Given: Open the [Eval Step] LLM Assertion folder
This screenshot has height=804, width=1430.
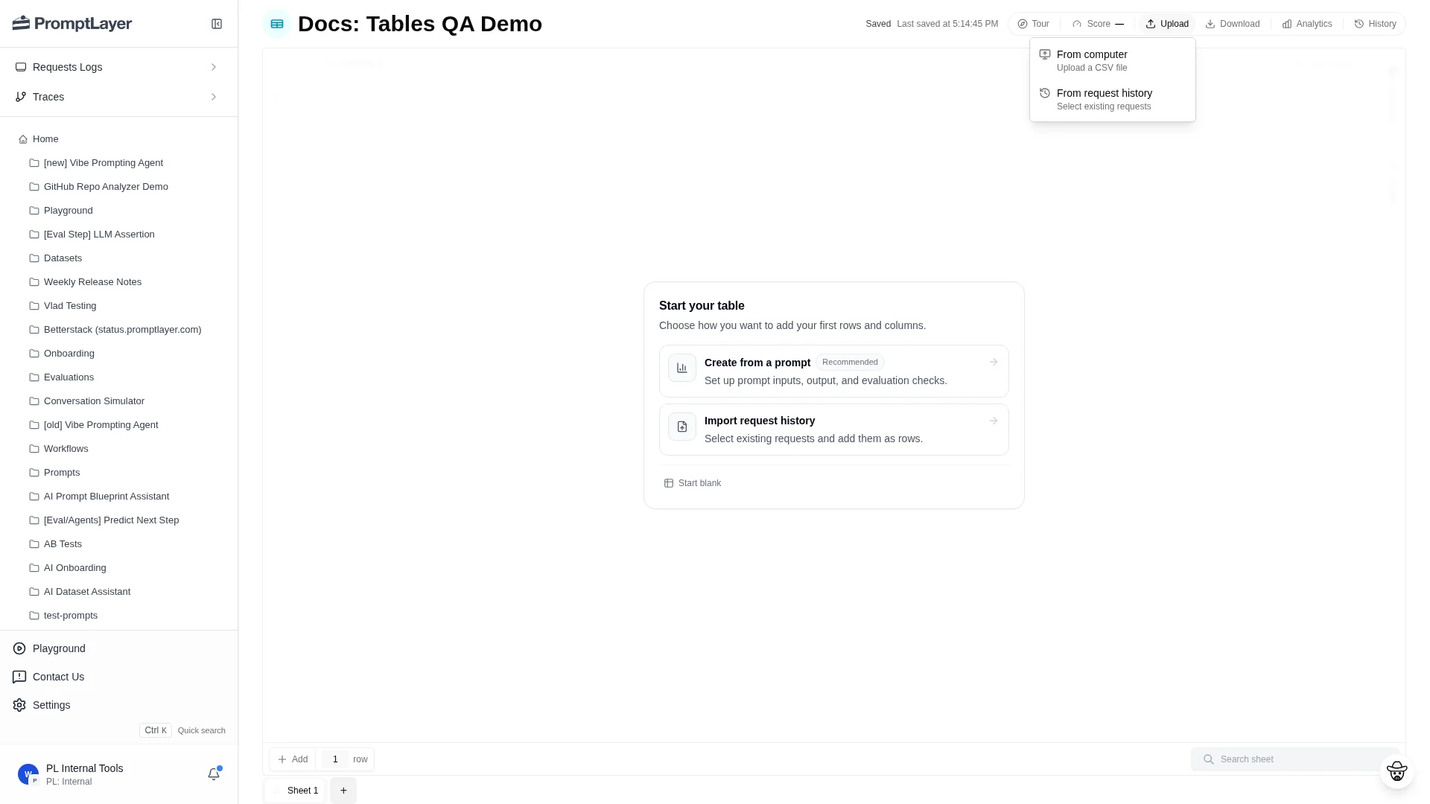Looking at the screenshot, I should pos(99,234).
